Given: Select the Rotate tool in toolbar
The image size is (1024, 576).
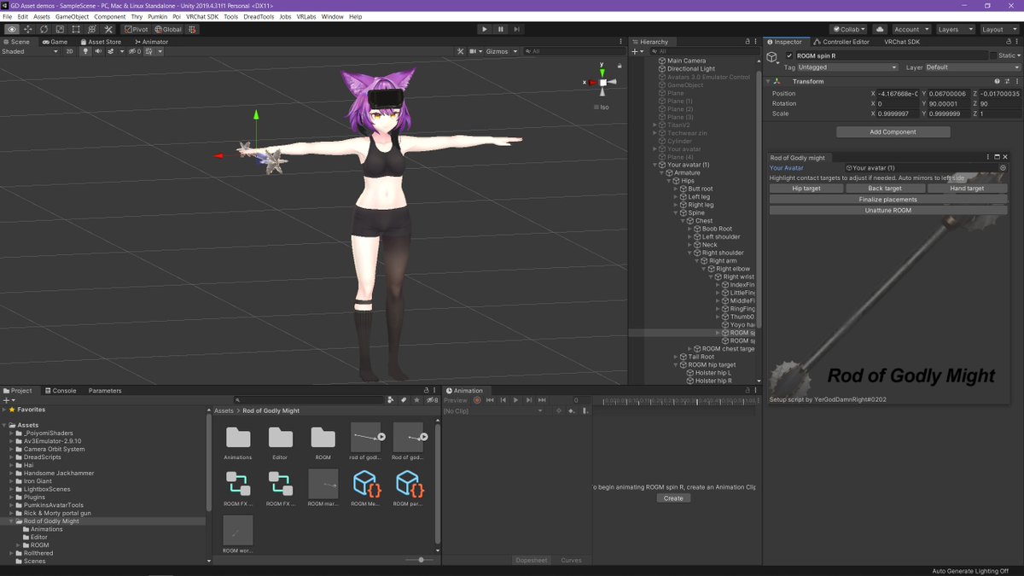Looking at the screenshot, I should (44, 29).
